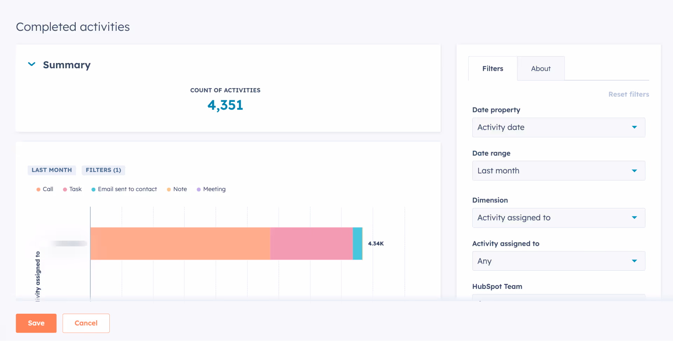Image resolution: width=673 pixels, height=341 pixels.
Task: Open the Activity assigned to dropdown
Action: tap(558, 261)
